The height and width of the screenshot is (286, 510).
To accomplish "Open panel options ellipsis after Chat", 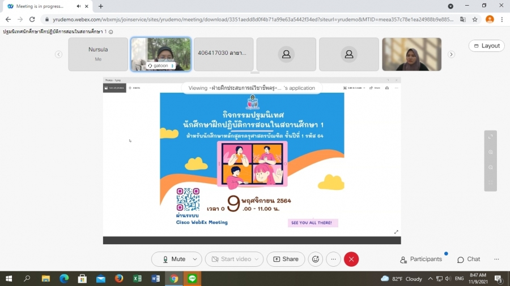I will (496, 259).
